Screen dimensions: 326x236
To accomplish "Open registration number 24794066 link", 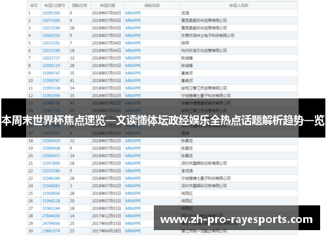I will pos(51,224).
